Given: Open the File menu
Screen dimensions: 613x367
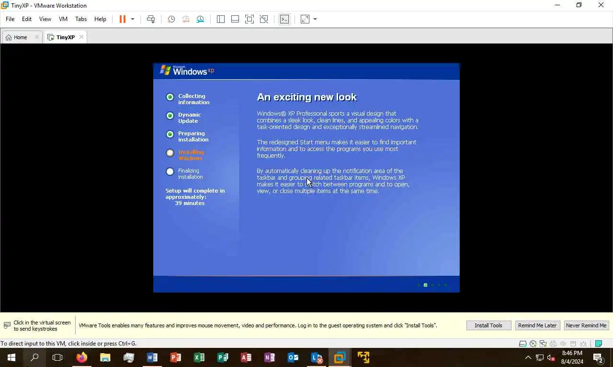Looking at the screenshot, I should click(x=10, y=19).
